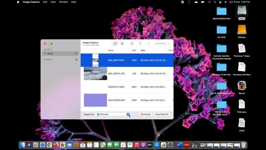Open Microsoft Word from the dock
Viewport: 266px width, 150px height.
coord(180,145)
